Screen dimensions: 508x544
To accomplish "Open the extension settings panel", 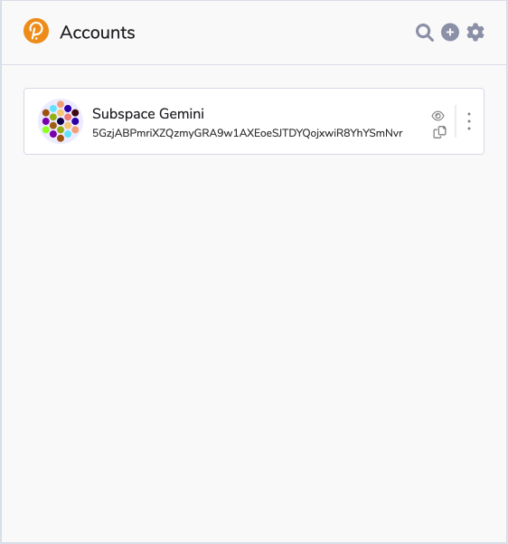I will click(475, 33).
